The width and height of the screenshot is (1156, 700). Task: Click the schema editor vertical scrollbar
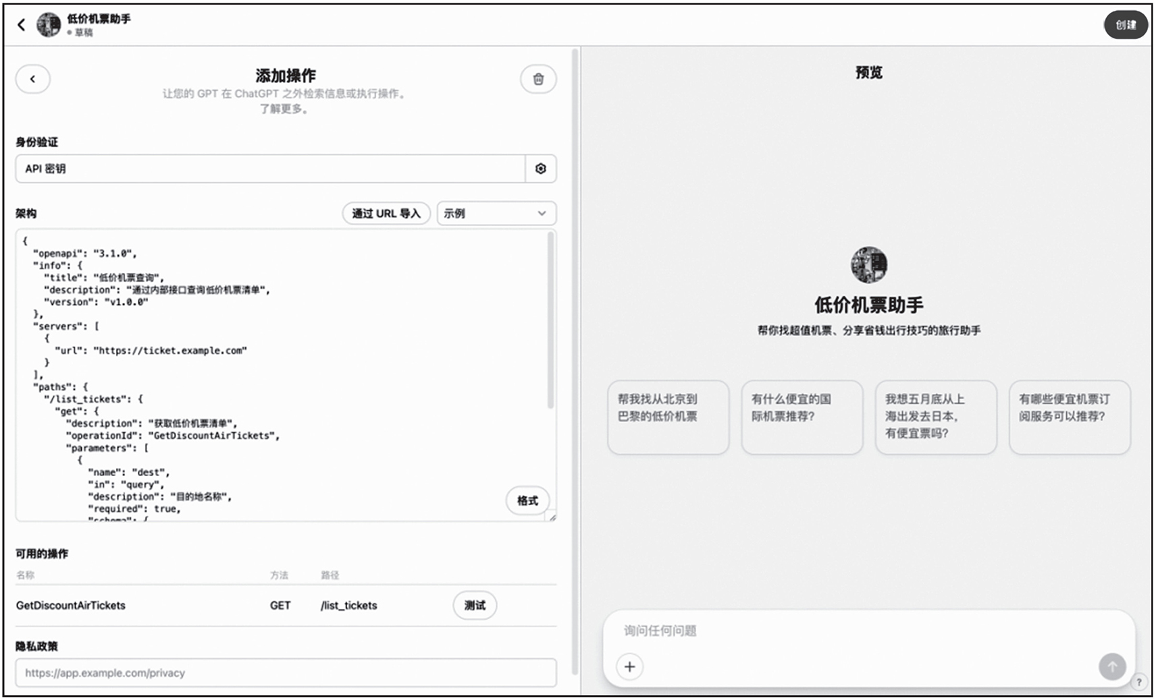551,320
